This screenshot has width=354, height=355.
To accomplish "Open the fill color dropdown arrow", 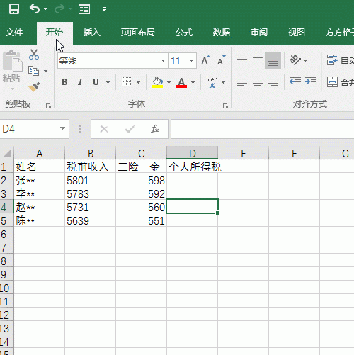I will pyautogui.click(x=169, y=82).
